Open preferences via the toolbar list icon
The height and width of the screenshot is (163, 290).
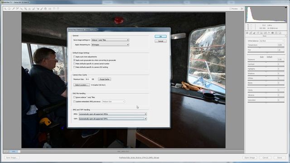[x=50, y=9]
